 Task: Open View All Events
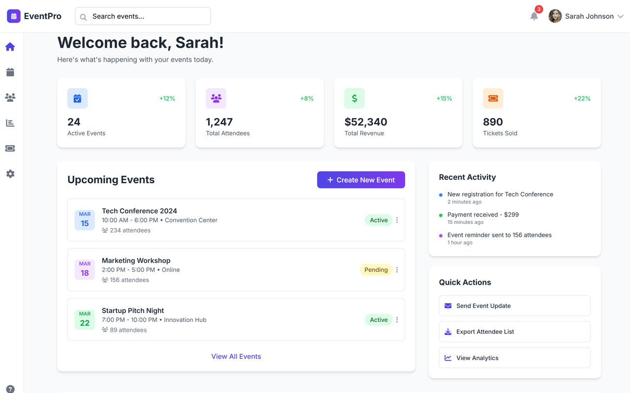(236, 356)
